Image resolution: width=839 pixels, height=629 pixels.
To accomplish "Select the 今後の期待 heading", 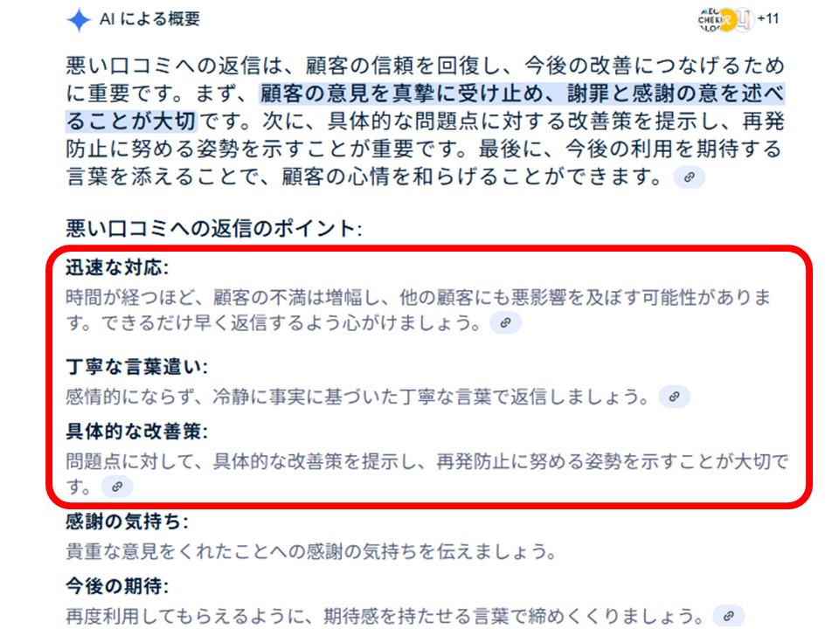I will coord(116,585).
